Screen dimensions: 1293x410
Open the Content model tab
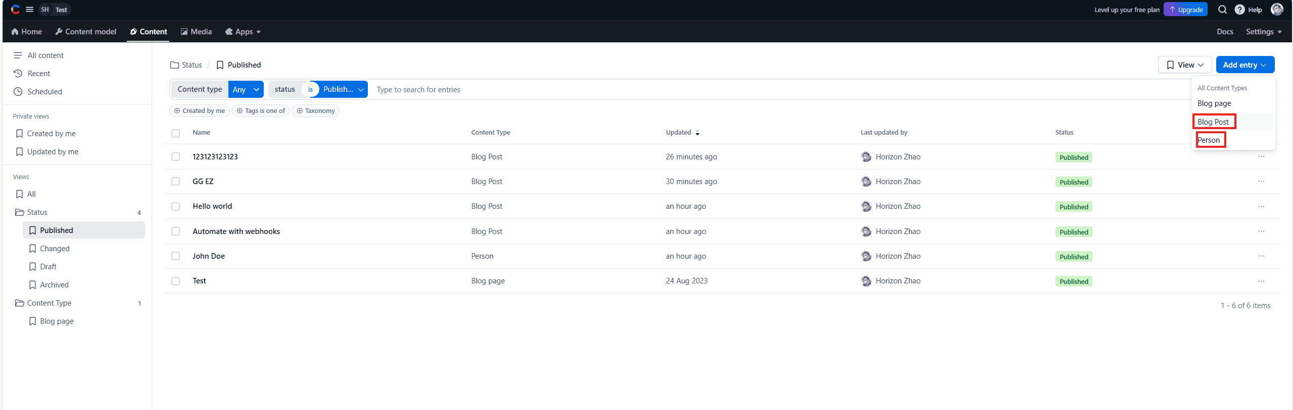[x=86, y=32]
